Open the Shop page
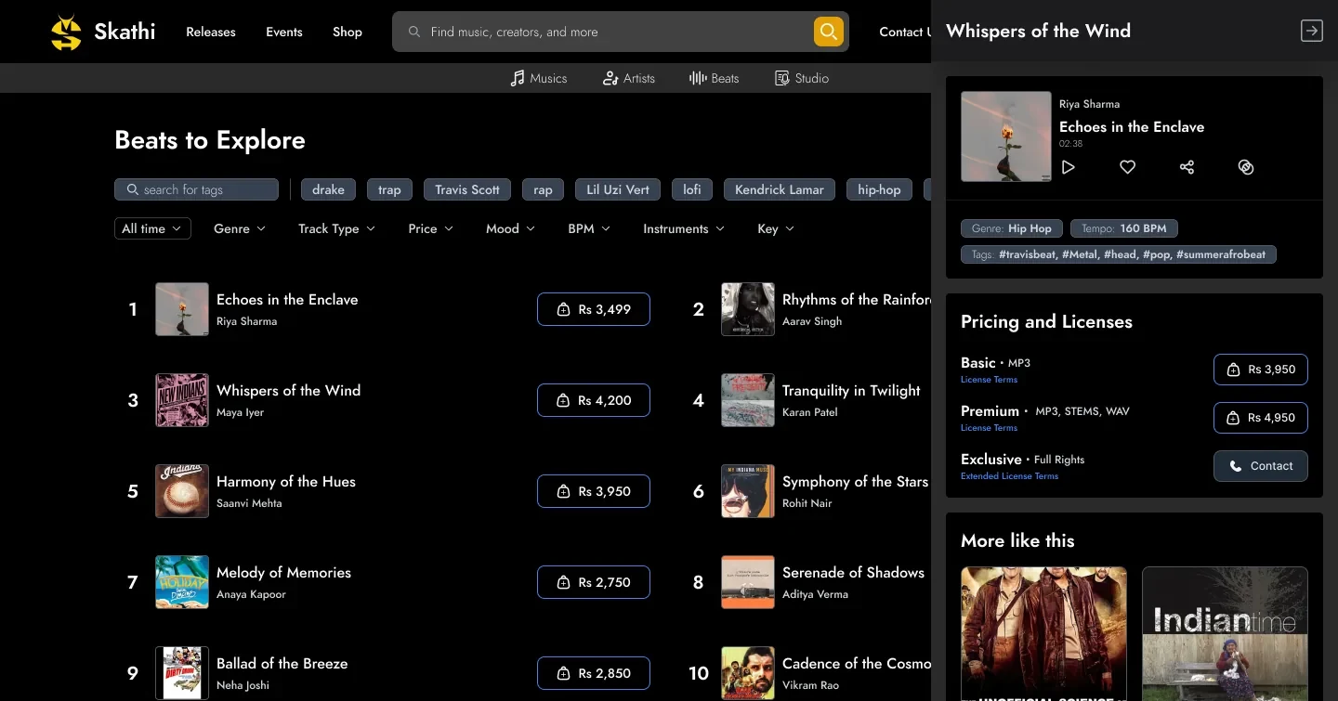Screen dimensions: 1338x701 point(348,32)
